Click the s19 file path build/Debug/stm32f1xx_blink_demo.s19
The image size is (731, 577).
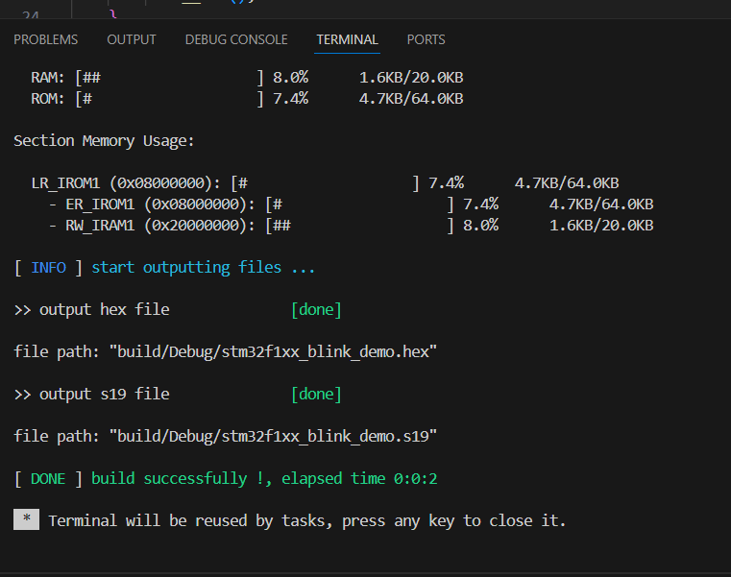point(273,436)
